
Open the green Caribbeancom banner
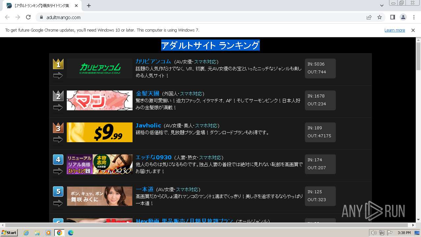point(100,68)
